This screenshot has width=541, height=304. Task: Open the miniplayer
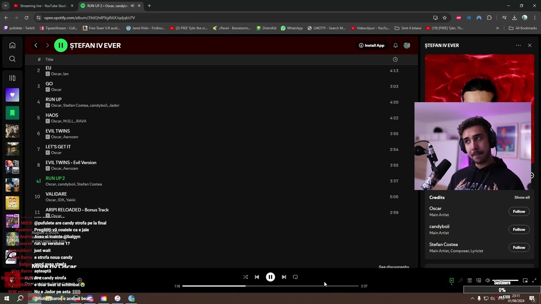click(525, 280)
